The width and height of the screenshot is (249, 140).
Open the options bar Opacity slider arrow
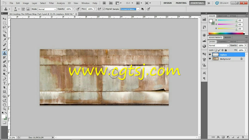(73, 9)
